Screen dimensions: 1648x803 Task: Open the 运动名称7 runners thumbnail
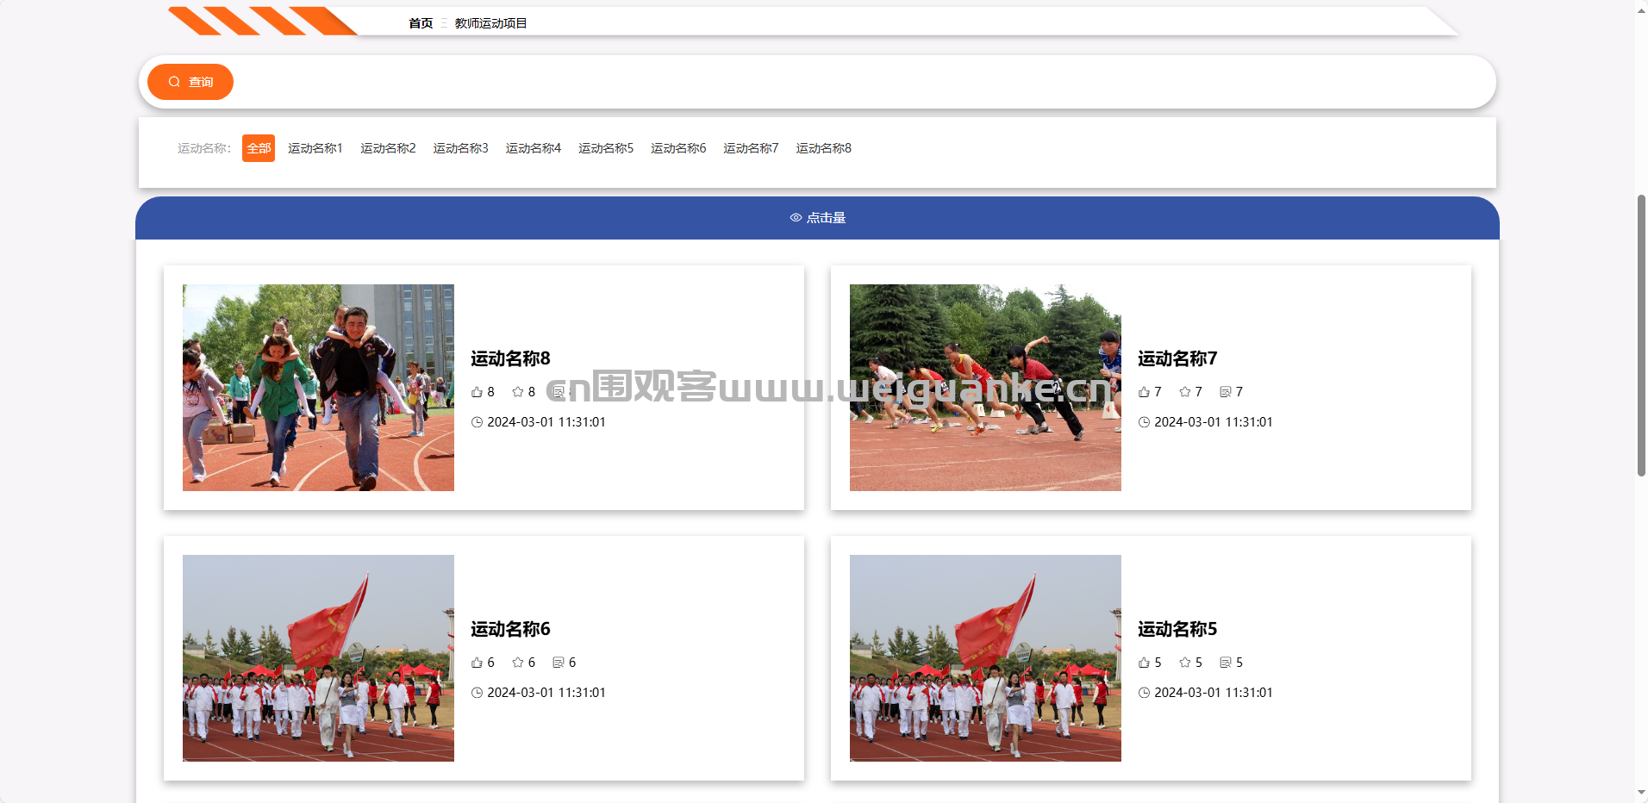(985, 388)
